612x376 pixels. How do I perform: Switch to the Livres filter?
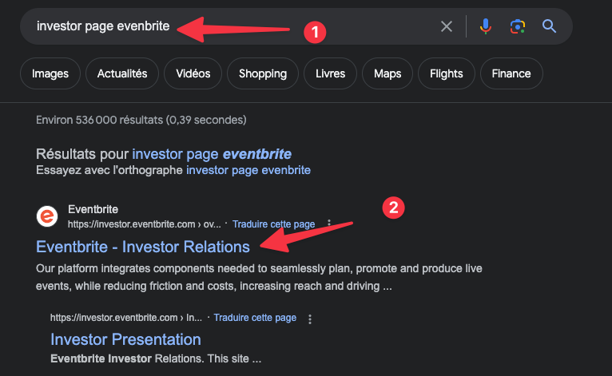click(330, 73)
